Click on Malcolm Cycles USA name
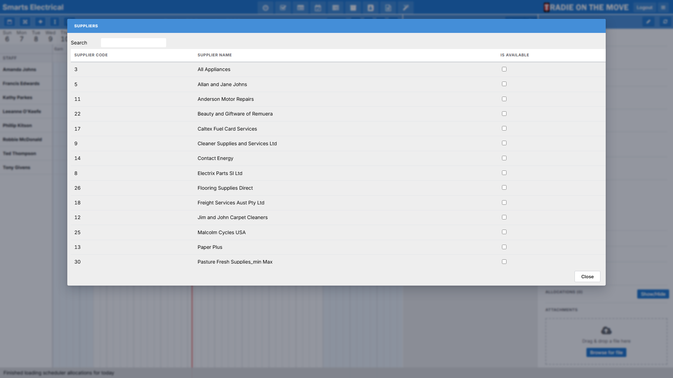 click(x=222, y=232)
